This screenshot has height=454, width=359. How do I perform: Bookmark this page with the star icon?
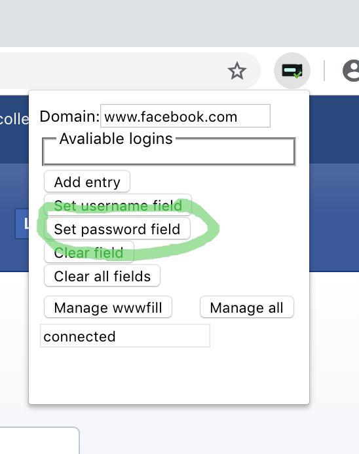tap(237, 71)
